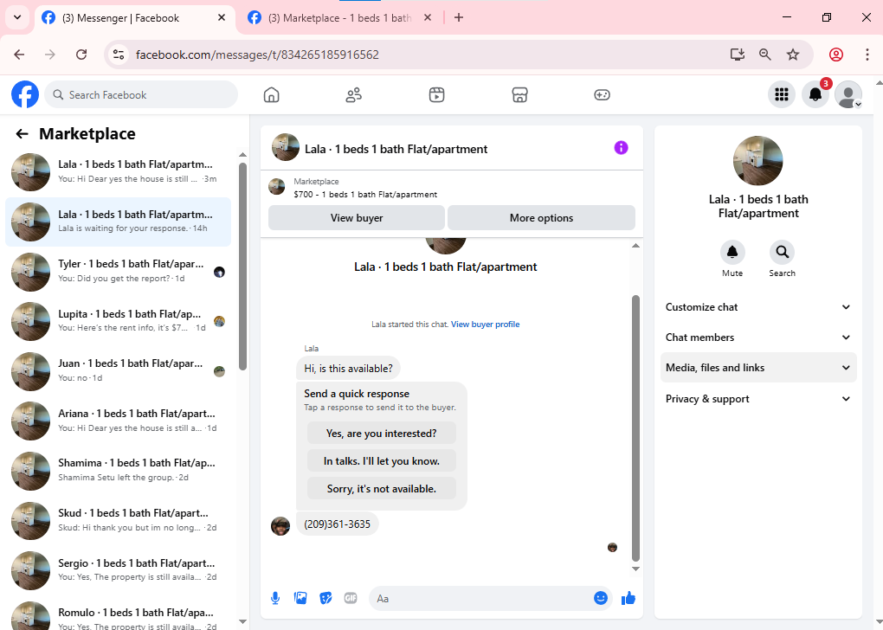Click the View buyer button

[x=357, y=218]
